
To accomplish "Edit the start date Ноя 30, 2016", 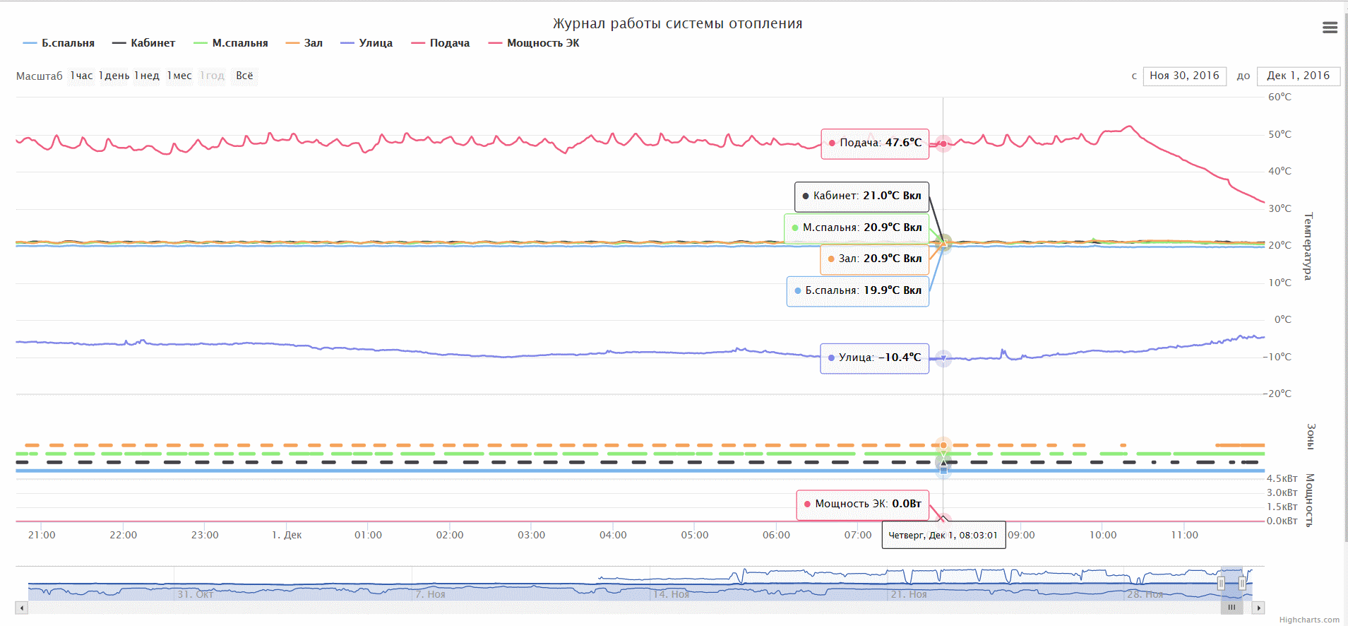I will [x=1184, y=76].
